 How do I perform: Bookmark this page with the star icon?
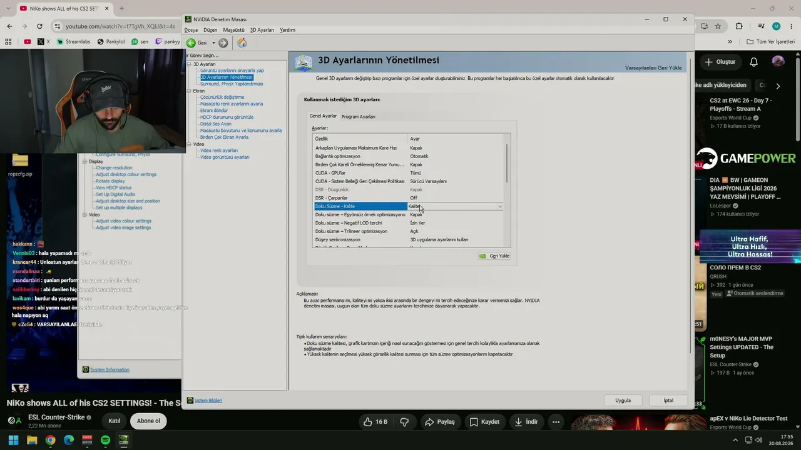(x=718, y=26)
